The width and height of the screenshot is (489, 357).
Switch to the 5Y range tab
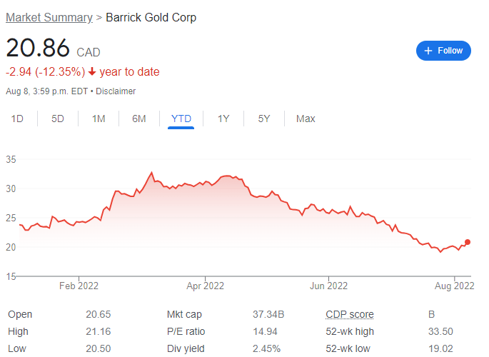pyautogui.click(x=264, y=119)
